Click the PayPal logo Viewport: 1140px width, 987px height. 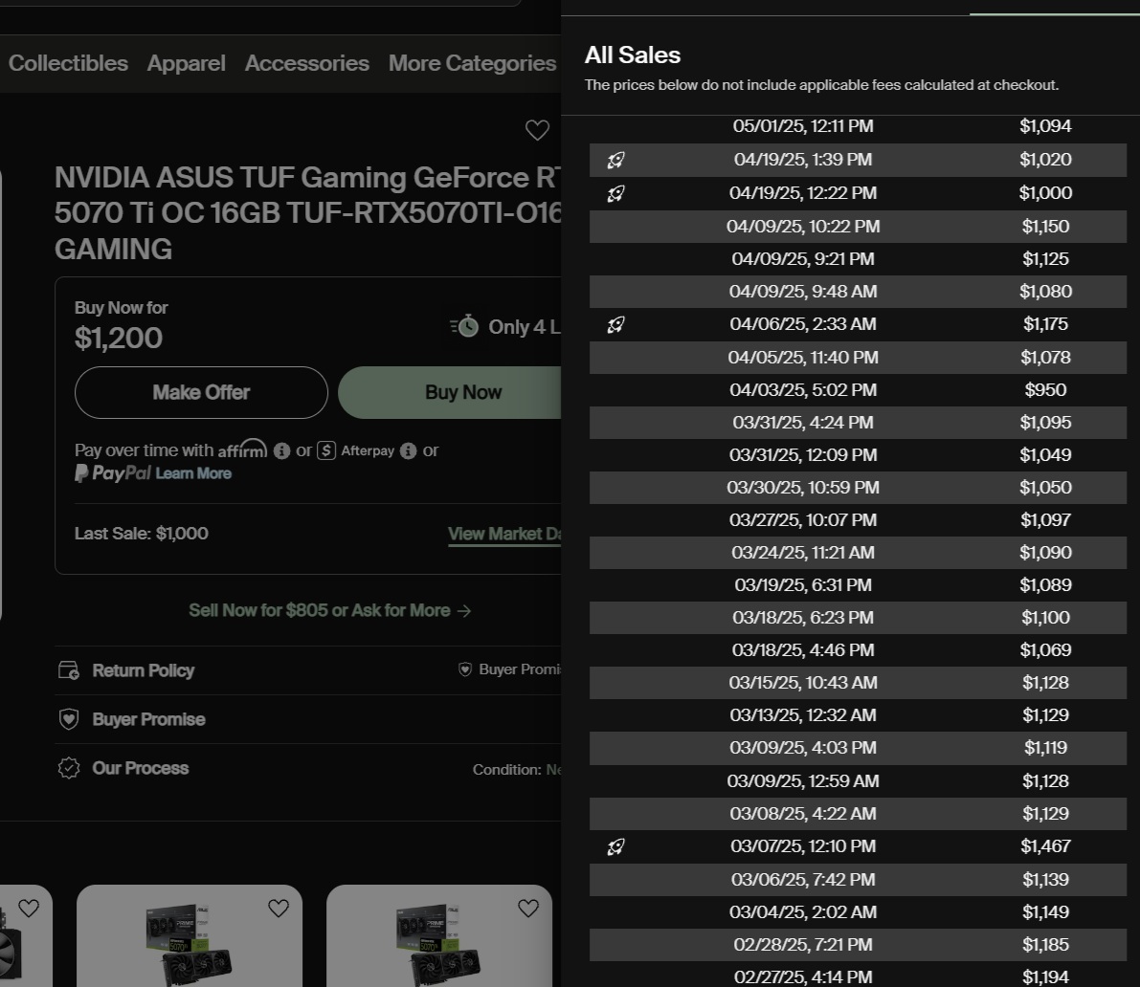(113, 473)
